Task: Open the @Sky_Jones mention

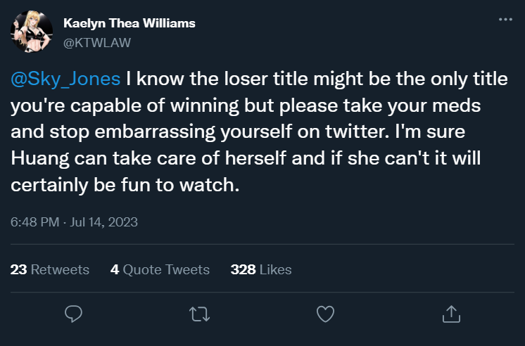Action: coord(65,79)
